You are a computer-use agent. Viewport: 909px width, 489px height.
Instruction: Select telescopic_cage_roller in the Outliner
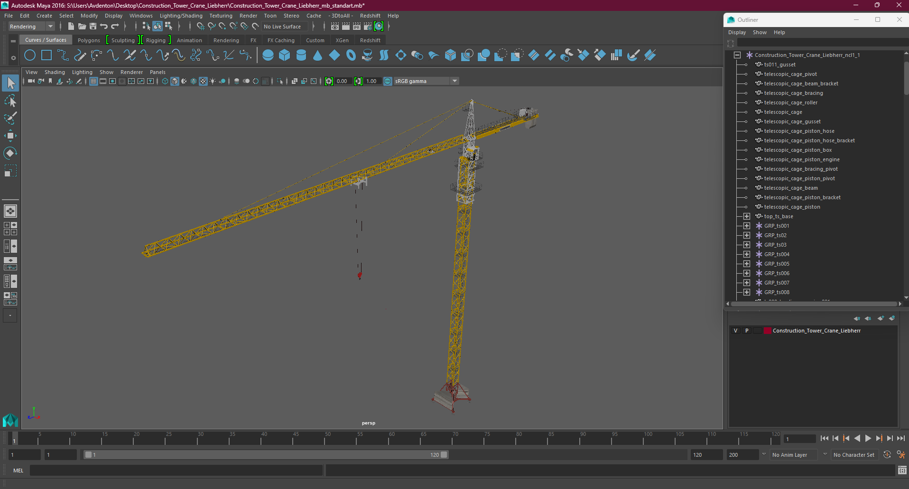coord(790,102)
